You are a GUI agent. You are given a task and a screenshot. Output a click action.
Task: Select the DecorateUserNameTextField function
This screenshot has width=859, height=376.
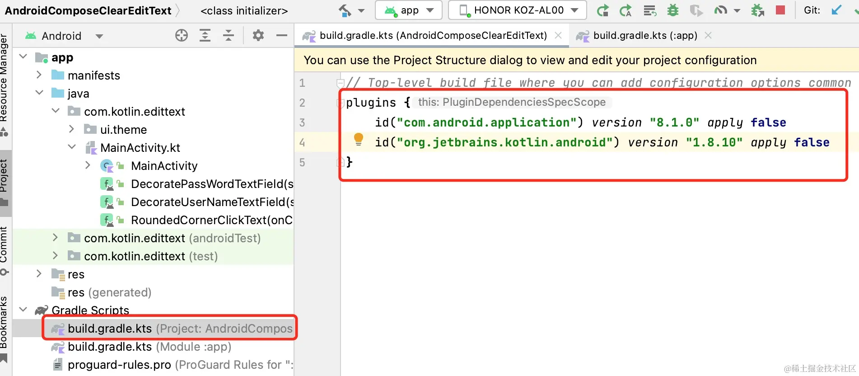(x=212, y=202)
